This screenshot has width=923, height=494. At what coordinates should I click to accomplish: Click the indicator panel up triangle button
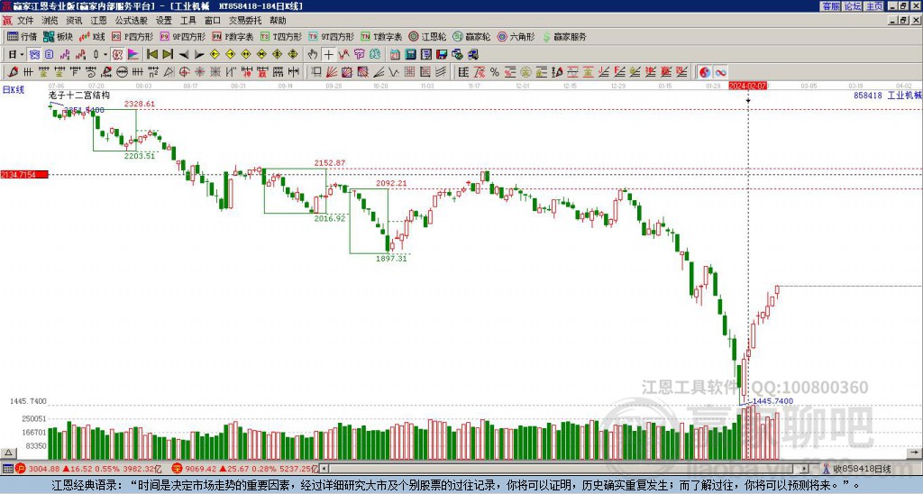click(x=8, y=453)
